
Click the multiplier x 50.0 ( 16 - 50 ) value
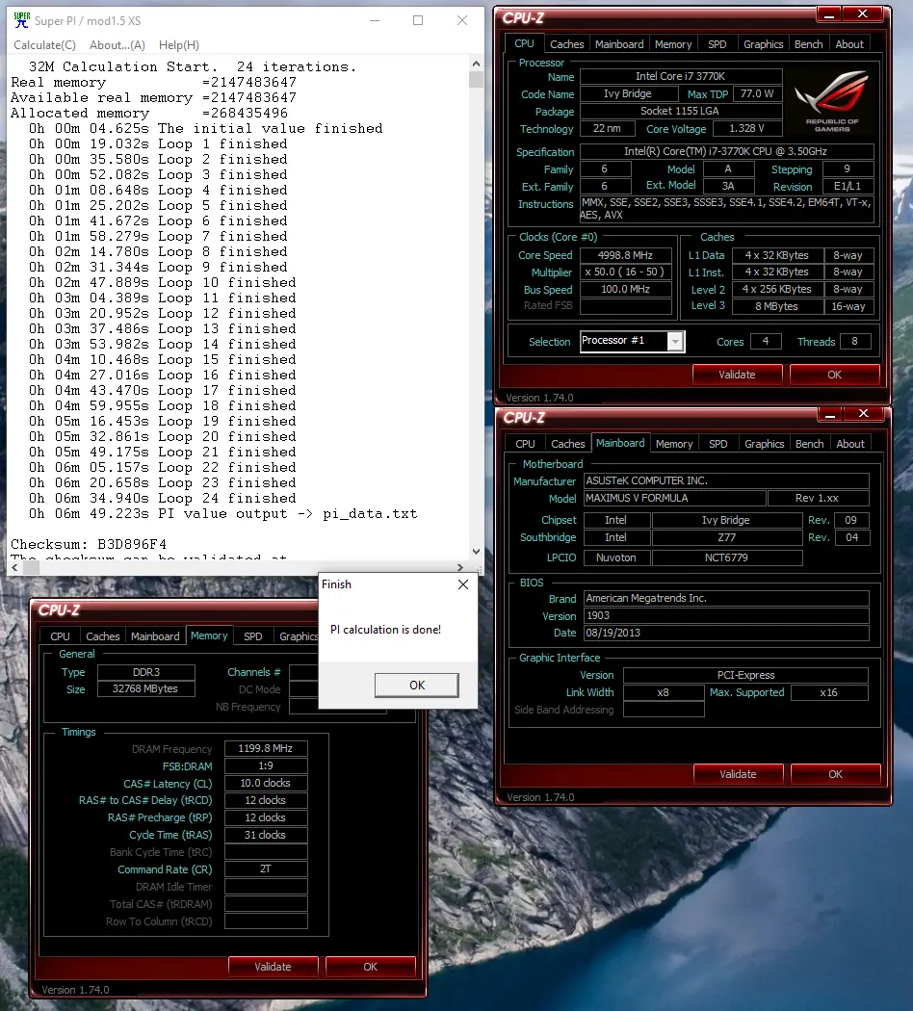[625, 272]
